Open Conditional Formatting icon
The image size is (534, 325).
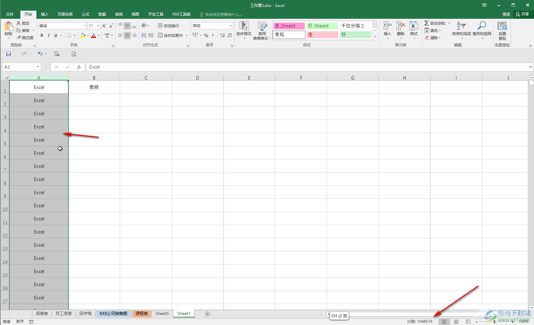click(244, 26)
